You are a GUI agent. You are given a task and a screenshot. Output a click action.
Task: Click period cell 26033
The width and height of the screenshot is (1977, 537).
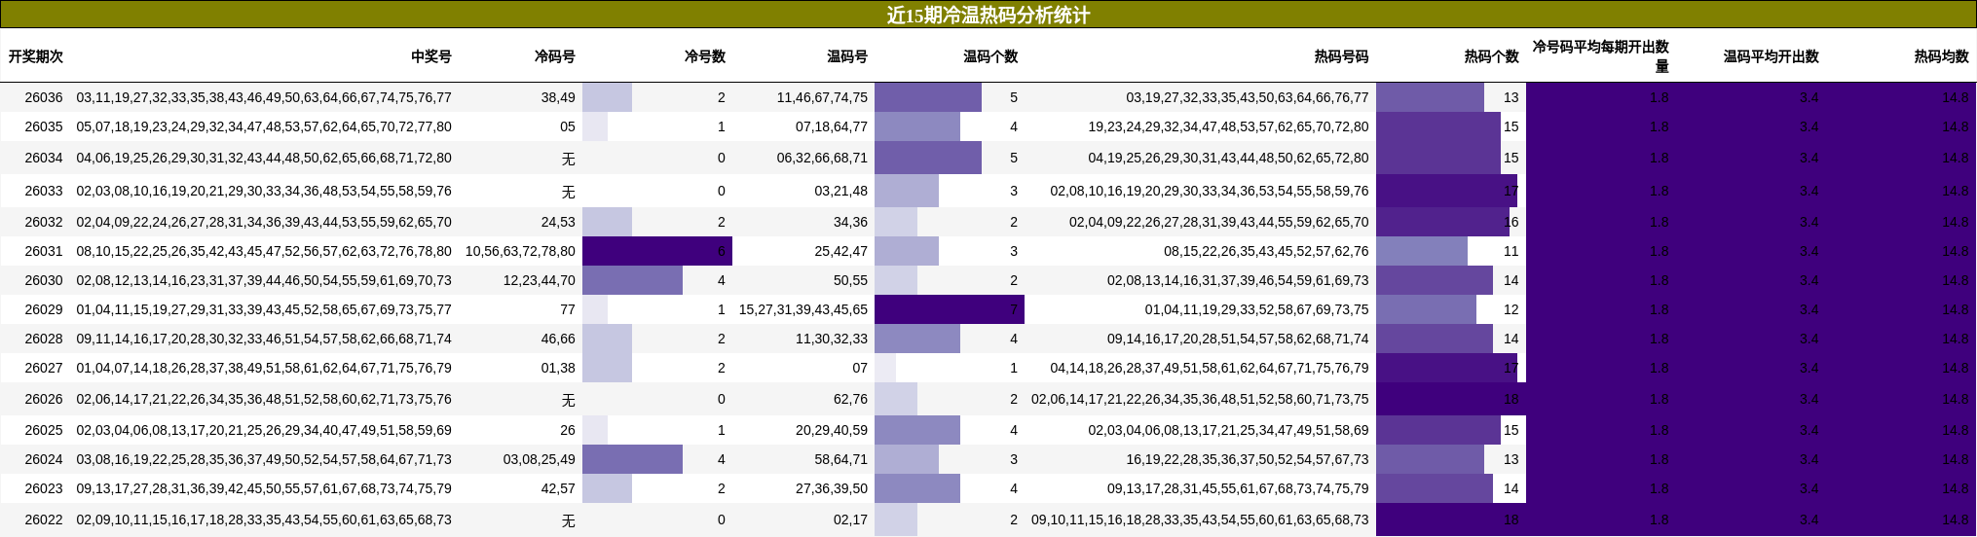click(x=44, y=191)
